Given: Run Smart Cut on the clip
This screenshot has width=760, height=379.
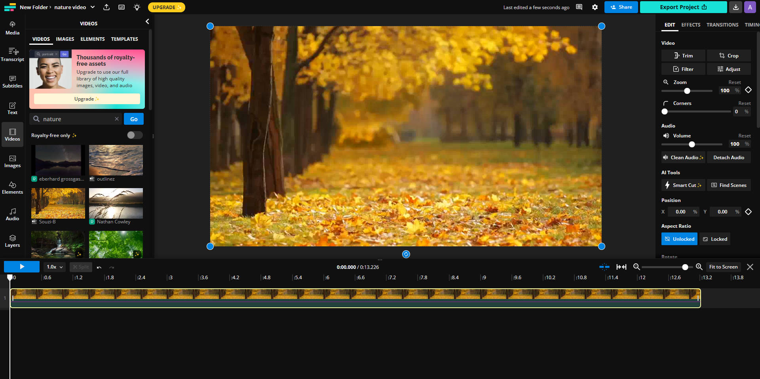Looking at the screenshot, I should pos(683,185).
